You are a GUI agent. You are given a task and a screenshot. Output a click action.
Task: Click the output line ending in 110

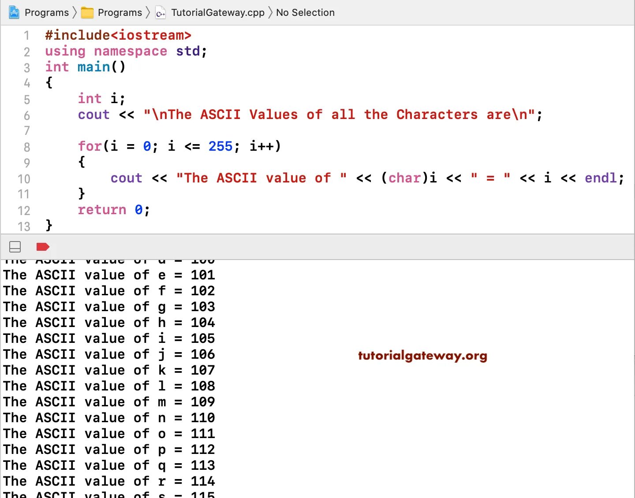[109, 418]
